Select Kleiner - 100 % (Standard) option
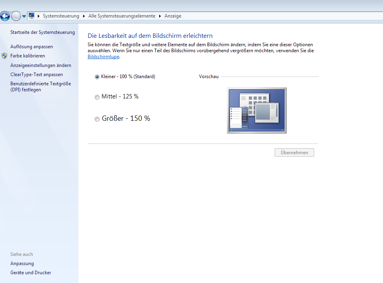Image resolution: width=383 pixels, height=283 pixels. click(125, 77)
